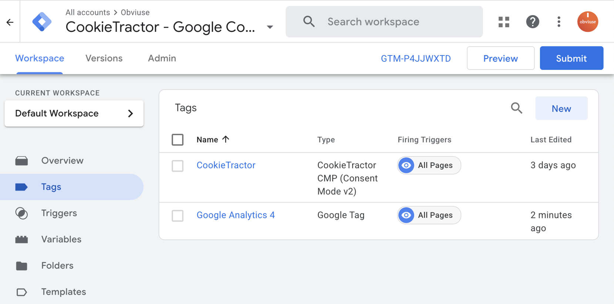
Task: Focus the Search workspace field
Action: point(384,22)
